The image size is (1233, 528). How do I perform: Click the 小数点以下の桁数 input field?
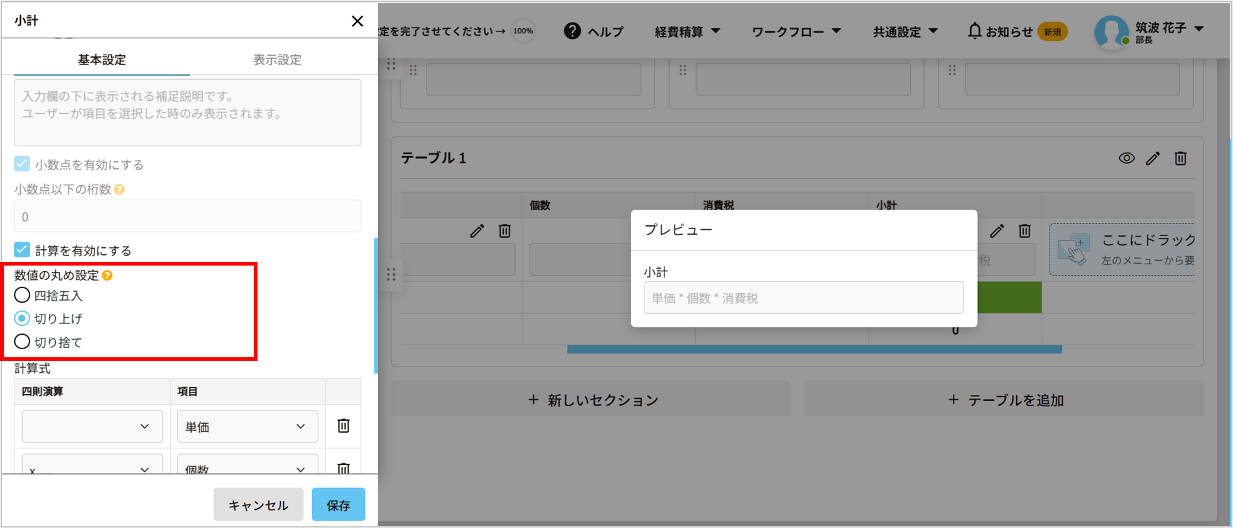tap(187, 217)
